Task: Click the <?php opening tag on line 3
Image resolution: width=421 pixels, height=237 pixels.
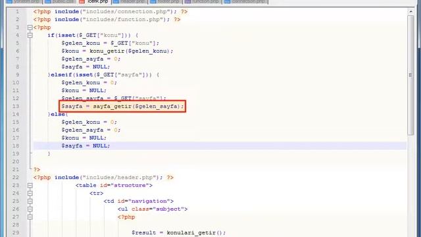Action: coord(42,28)
